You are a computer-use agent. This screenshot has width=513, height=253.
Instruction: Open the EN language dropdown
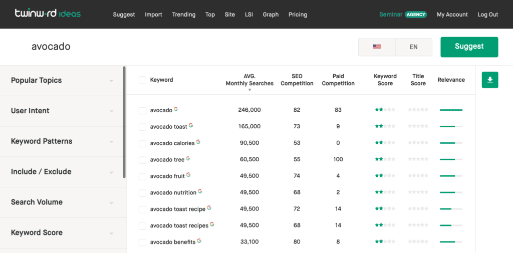pyautogui.click(x=413, y=47)
